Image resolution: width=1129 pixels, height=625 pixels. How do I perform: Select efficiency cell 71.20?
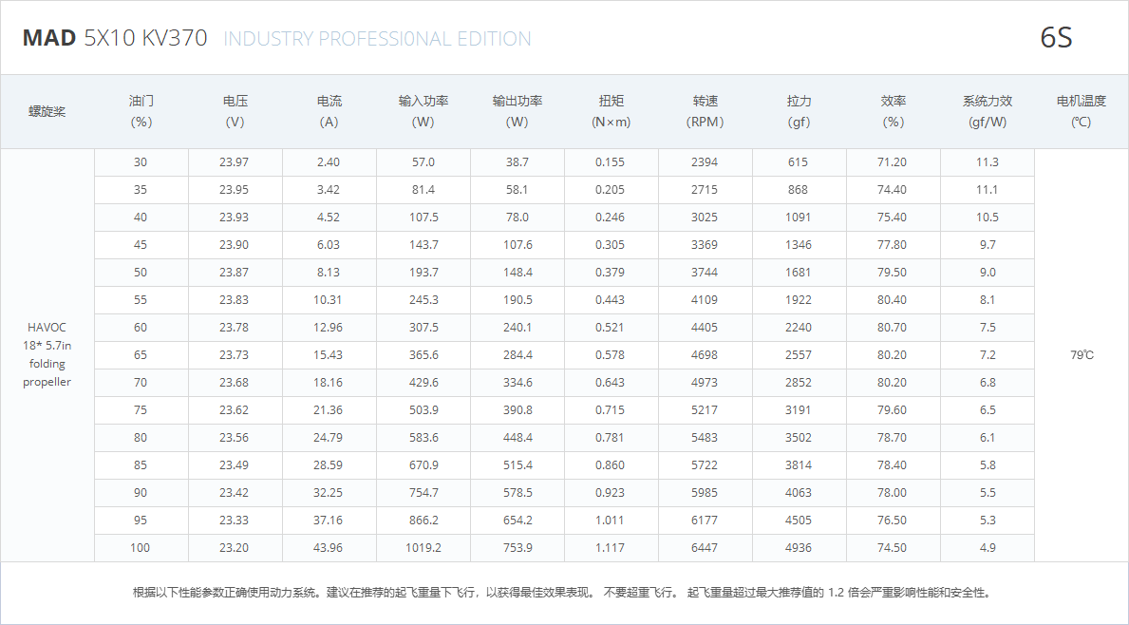point(892,162)
